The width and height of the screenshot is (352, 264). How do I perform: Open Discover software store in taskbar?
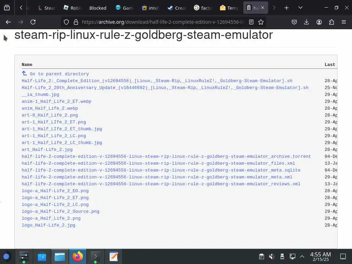[42, 256]
